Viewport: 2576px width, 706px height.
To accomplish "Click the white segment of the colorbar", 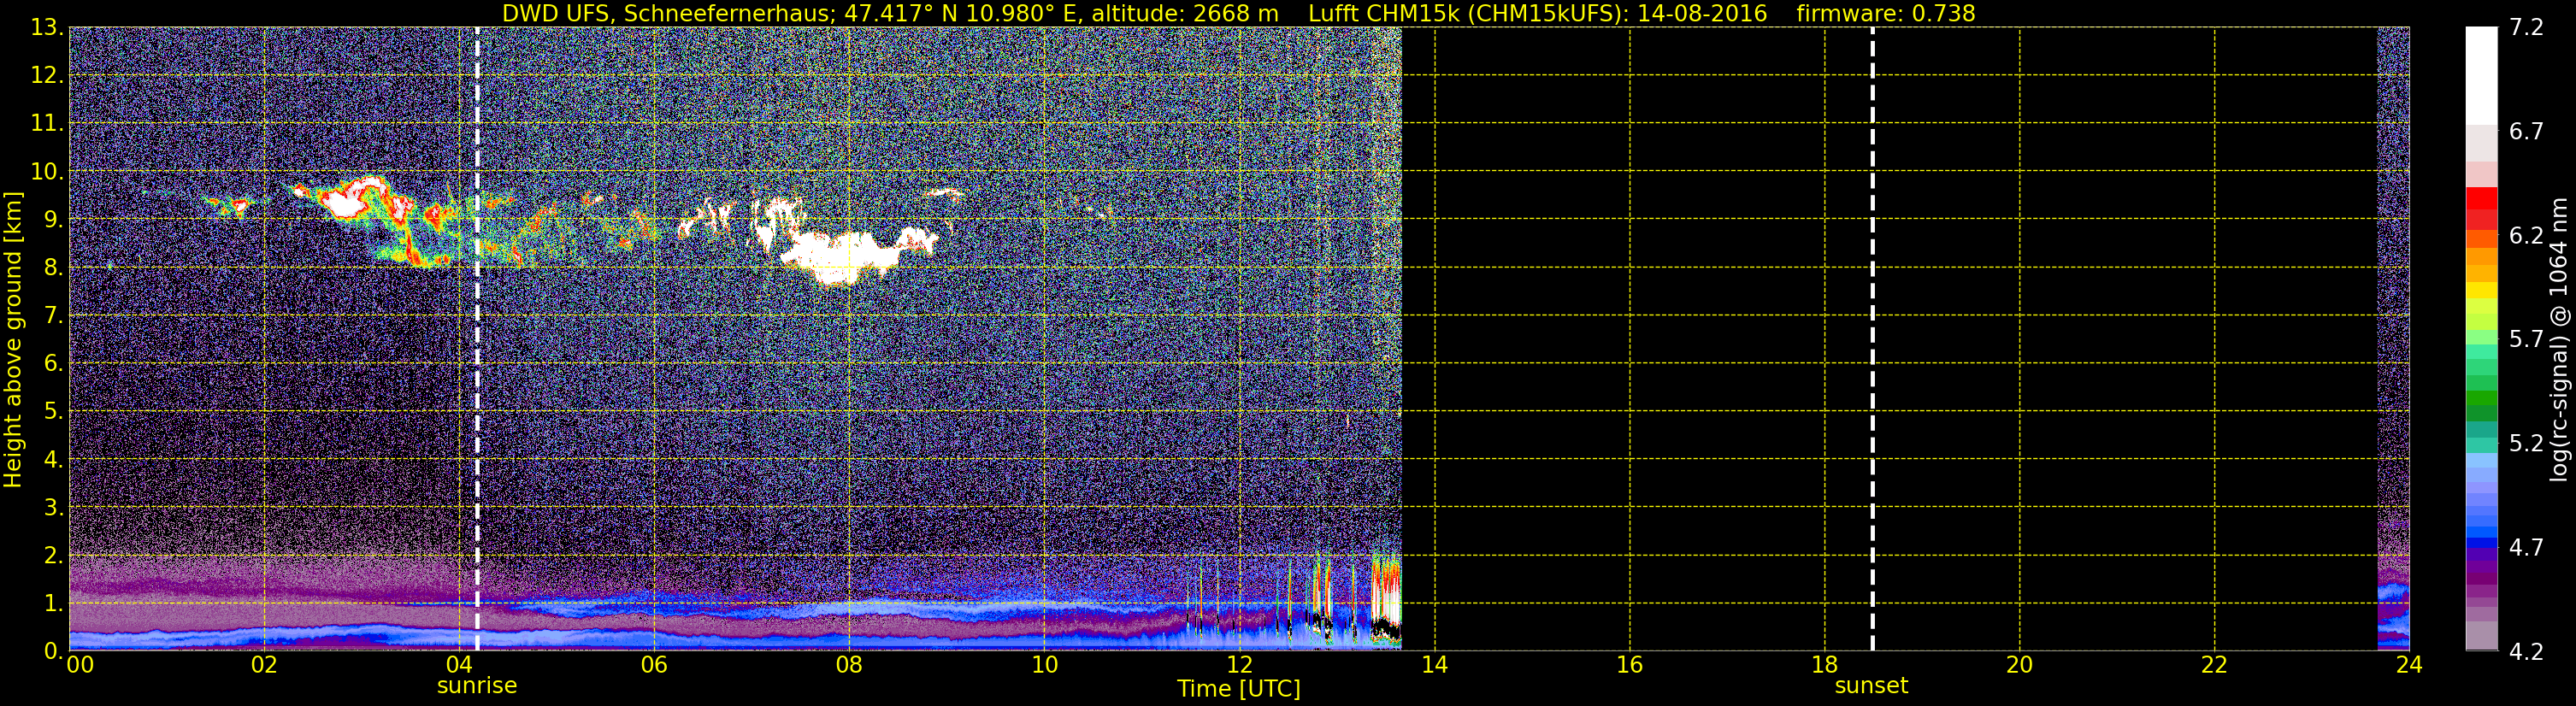I will tap(2481, 75).
